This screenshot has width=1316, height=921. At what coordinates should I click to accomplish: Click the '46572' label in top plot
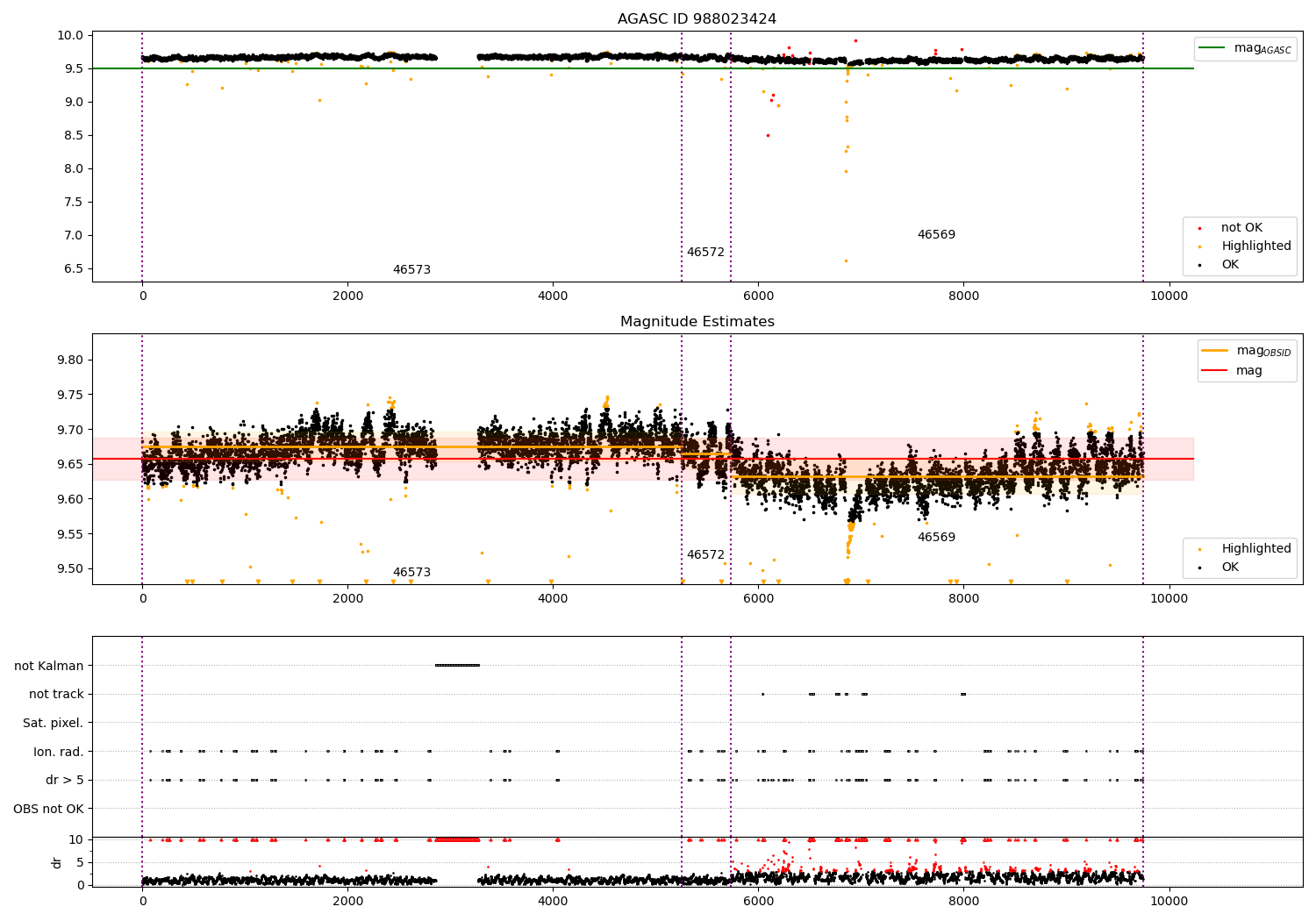(705, 253)
